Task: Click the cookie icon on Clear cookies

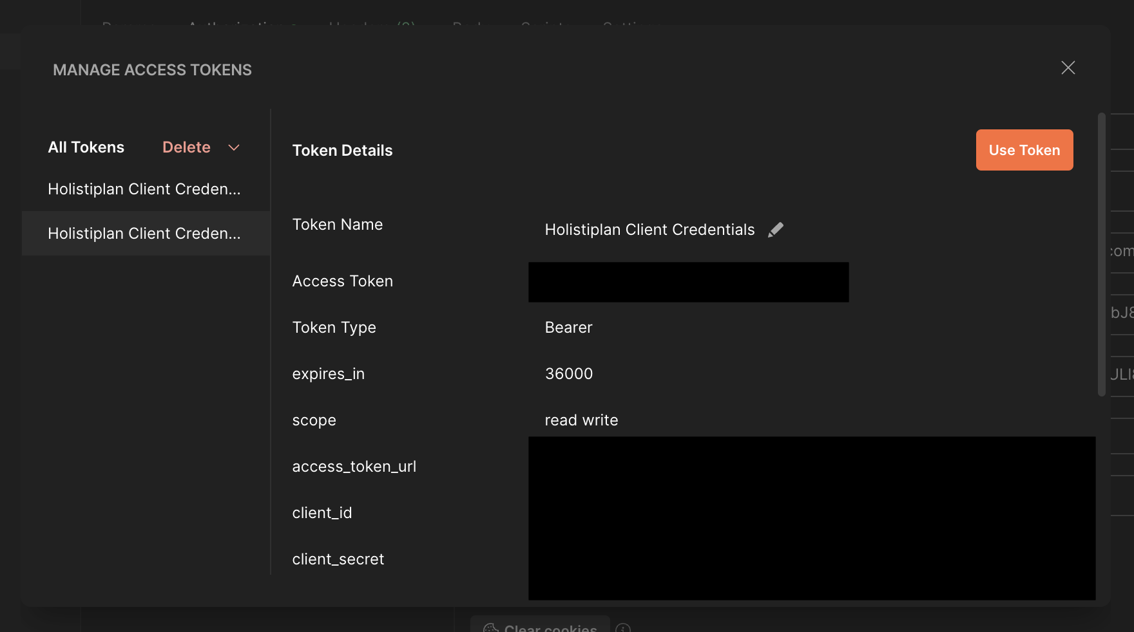Action: tap(492, 627)
